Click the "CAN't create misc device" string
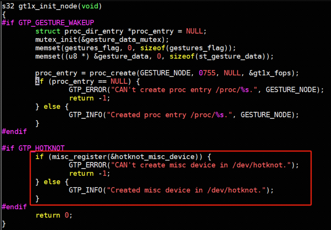The image size is (331, 230). click(200, 165)
